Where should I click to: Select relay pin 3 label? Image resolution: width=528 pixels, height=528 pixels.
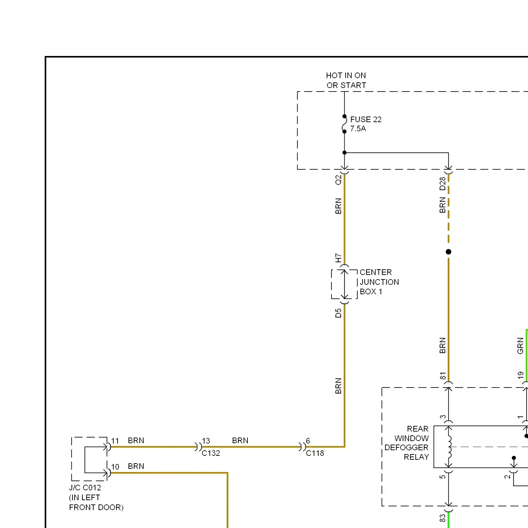[443, 417]
